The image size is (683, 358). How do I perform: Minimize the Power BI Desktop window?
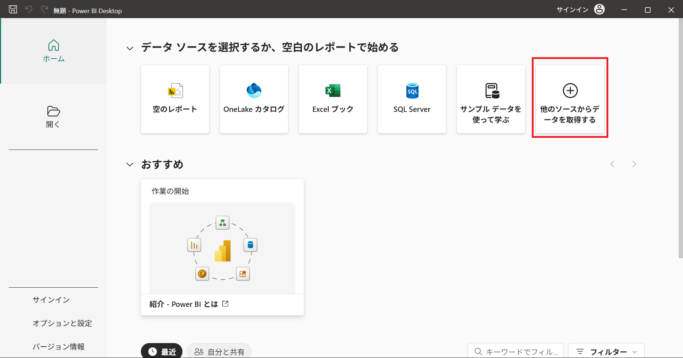624,10
